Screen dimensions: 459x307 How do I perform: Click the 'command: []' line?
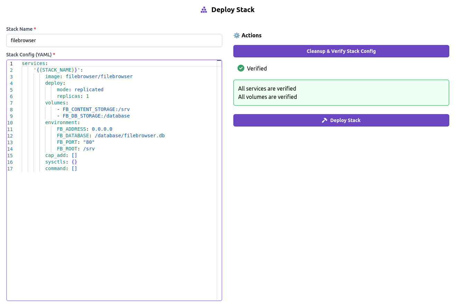tap(61, 168)
